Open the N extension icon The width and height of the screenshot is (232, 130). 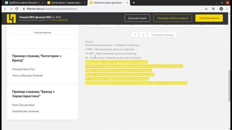pos(213,9)
